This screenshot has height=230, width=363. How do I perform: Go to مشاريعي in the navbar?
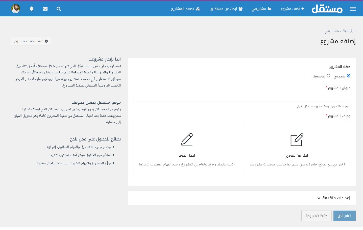(x=261, y=9)
